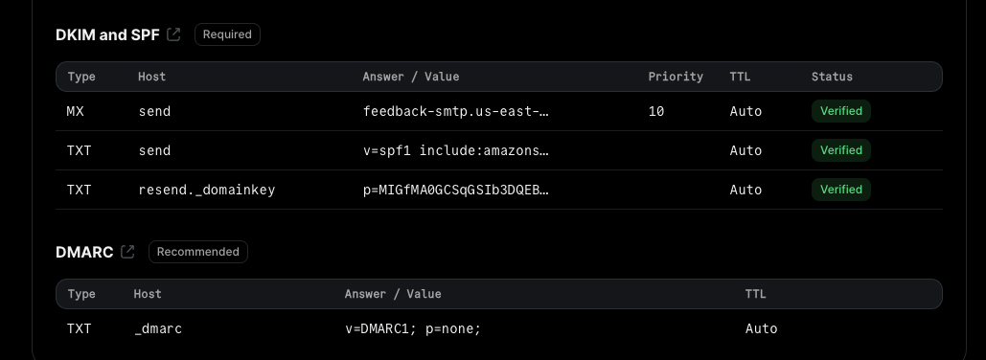Select the _dmarc host name
Viewport: 986px width, 360px height.
[158, 328]
